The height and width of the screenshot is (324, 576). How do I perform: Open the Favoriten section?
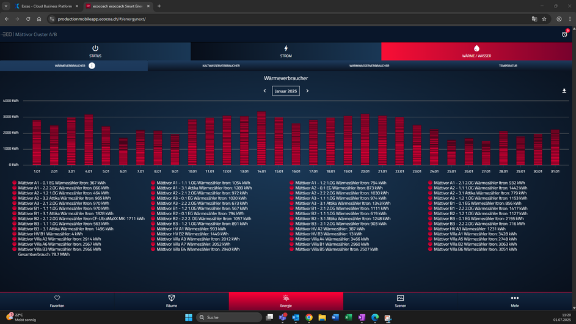coord(57,301)
